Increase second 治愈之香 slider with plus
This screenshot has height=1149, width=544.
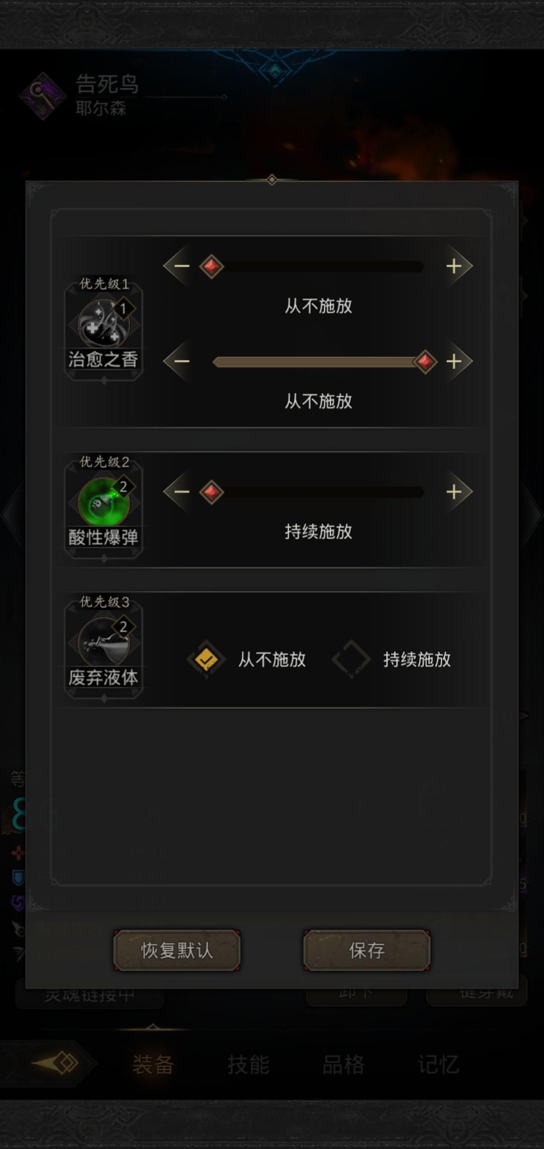456,361
